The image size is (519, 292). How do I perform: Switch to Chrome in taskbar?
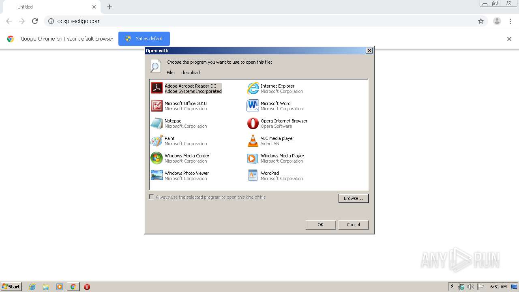pos(73,287)
